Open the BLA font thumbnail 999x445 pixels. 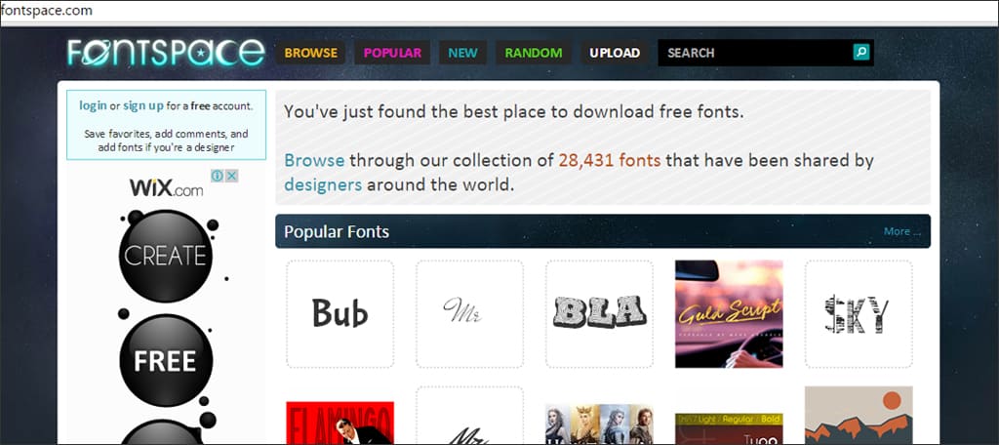(600, 313)
